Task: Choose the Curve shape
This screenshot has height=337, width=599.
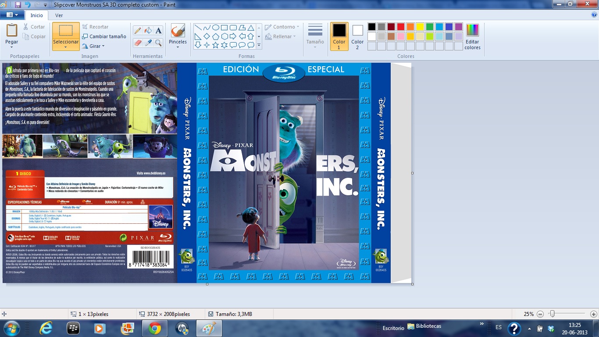Action: pyautogui.click(x=207, y=28)
